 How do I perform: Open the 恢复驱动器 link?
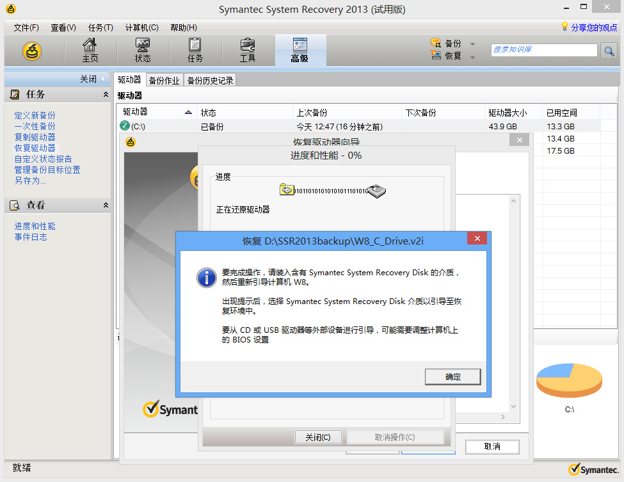35,148
